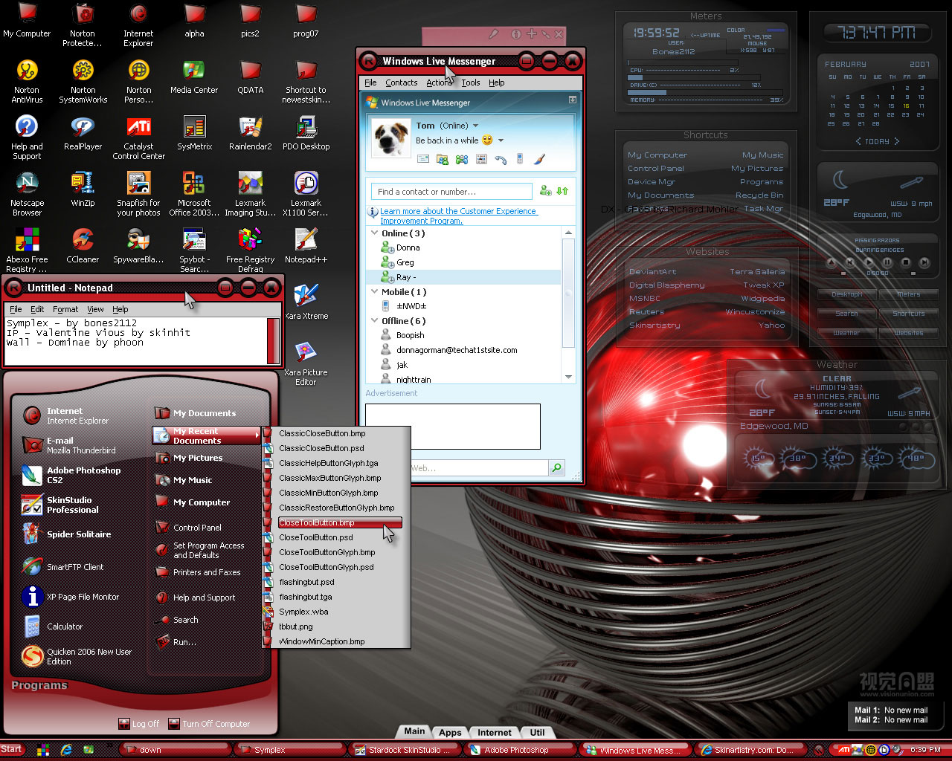952x761 pixels.
Task: Open the Tools menu in Messenger
Action: tap(471, 82)
